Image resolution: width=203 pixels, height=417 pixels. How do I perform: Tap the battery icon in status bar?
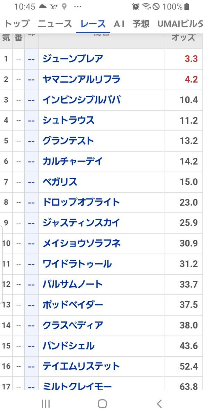pyautogui.click(x=187, y=7)
